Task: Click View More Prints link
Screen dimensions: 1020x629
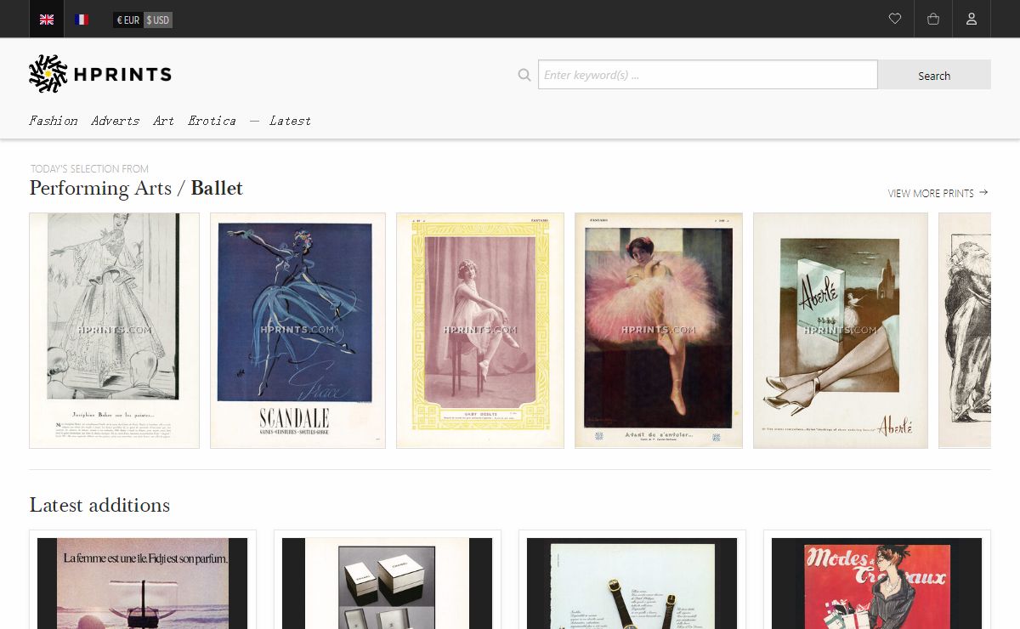Action: click(x=938, y=193)
